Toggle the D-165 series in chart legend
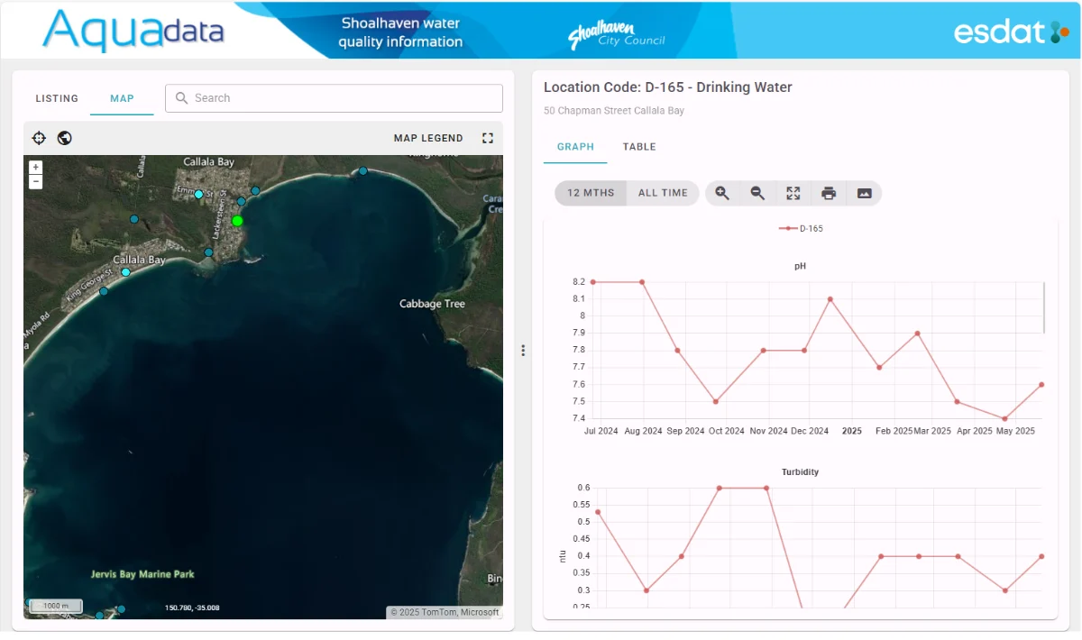1082x640 pixels. coord(801,229)
